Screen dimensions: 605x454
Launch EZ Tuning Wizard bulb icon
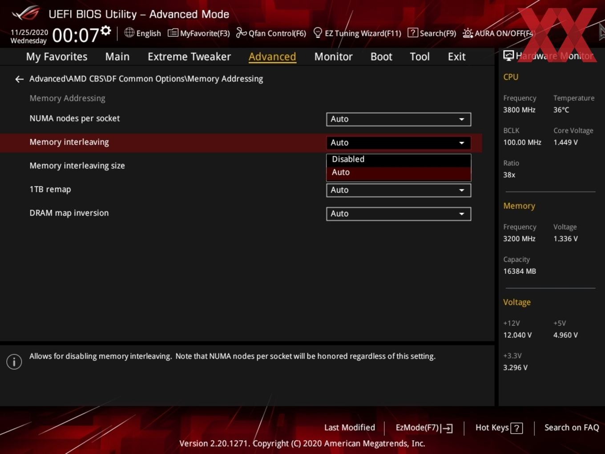[318, 33]
